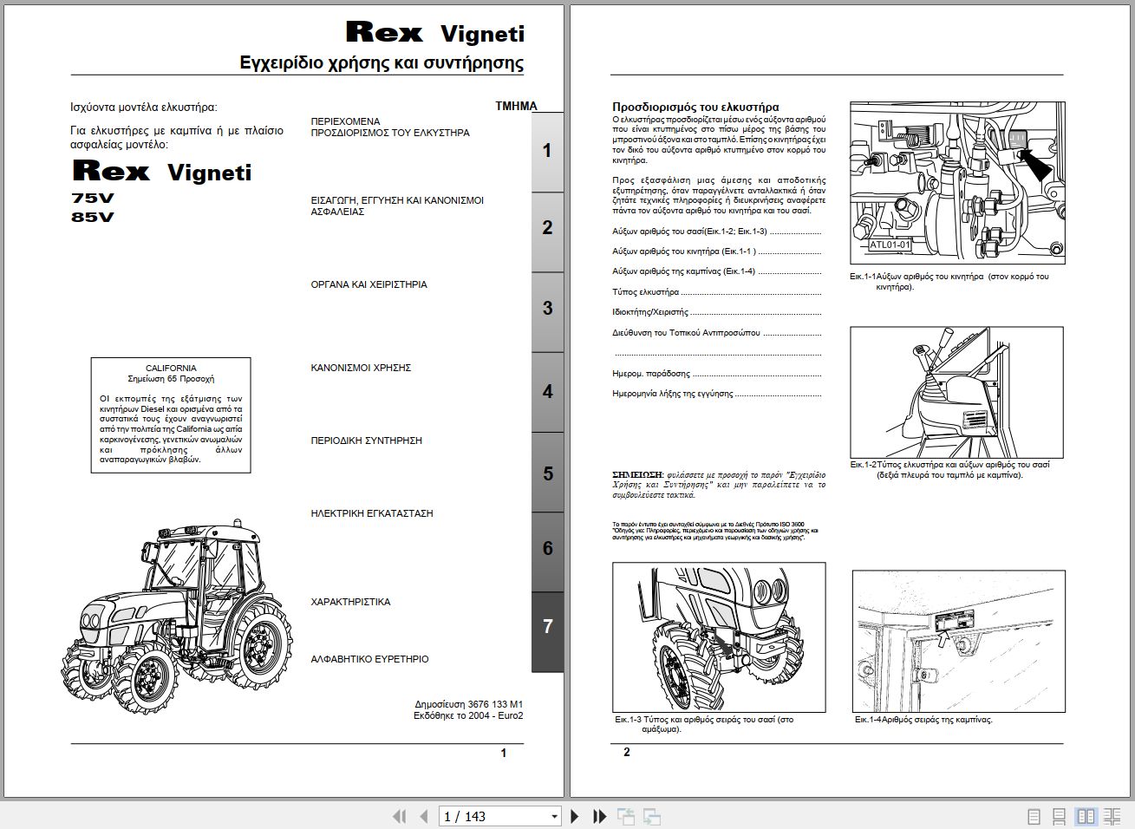Select two-page facing view

pyautogui.click(x=1086, y=816)
